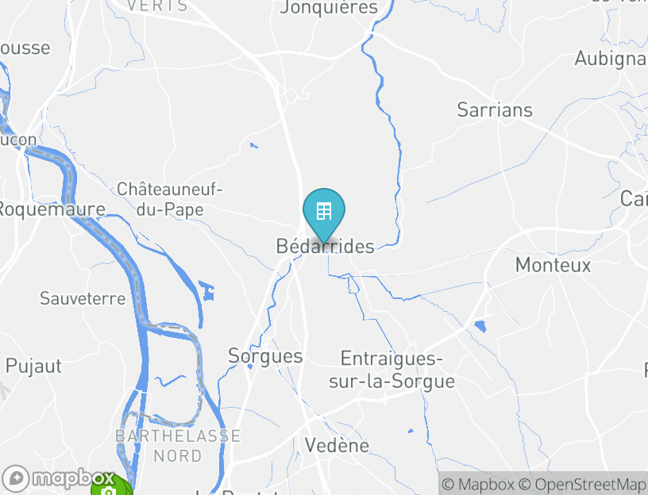The width and height of the screenshot is (648, 495).
Task: Click the Entraigues-sur-la-Sorgue place label
Action: (391, 370)
